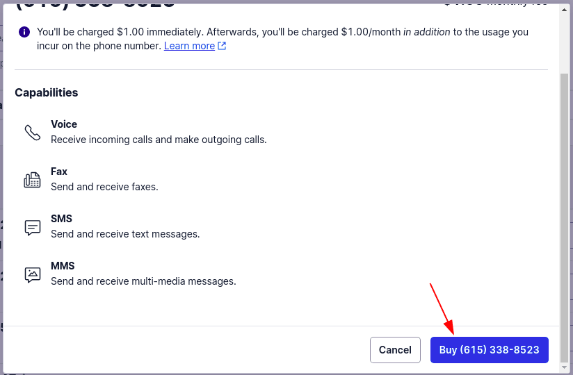
Task: Click 'Receive incoming calls and make outgoing calls.' text
Action: coord(159,140)
